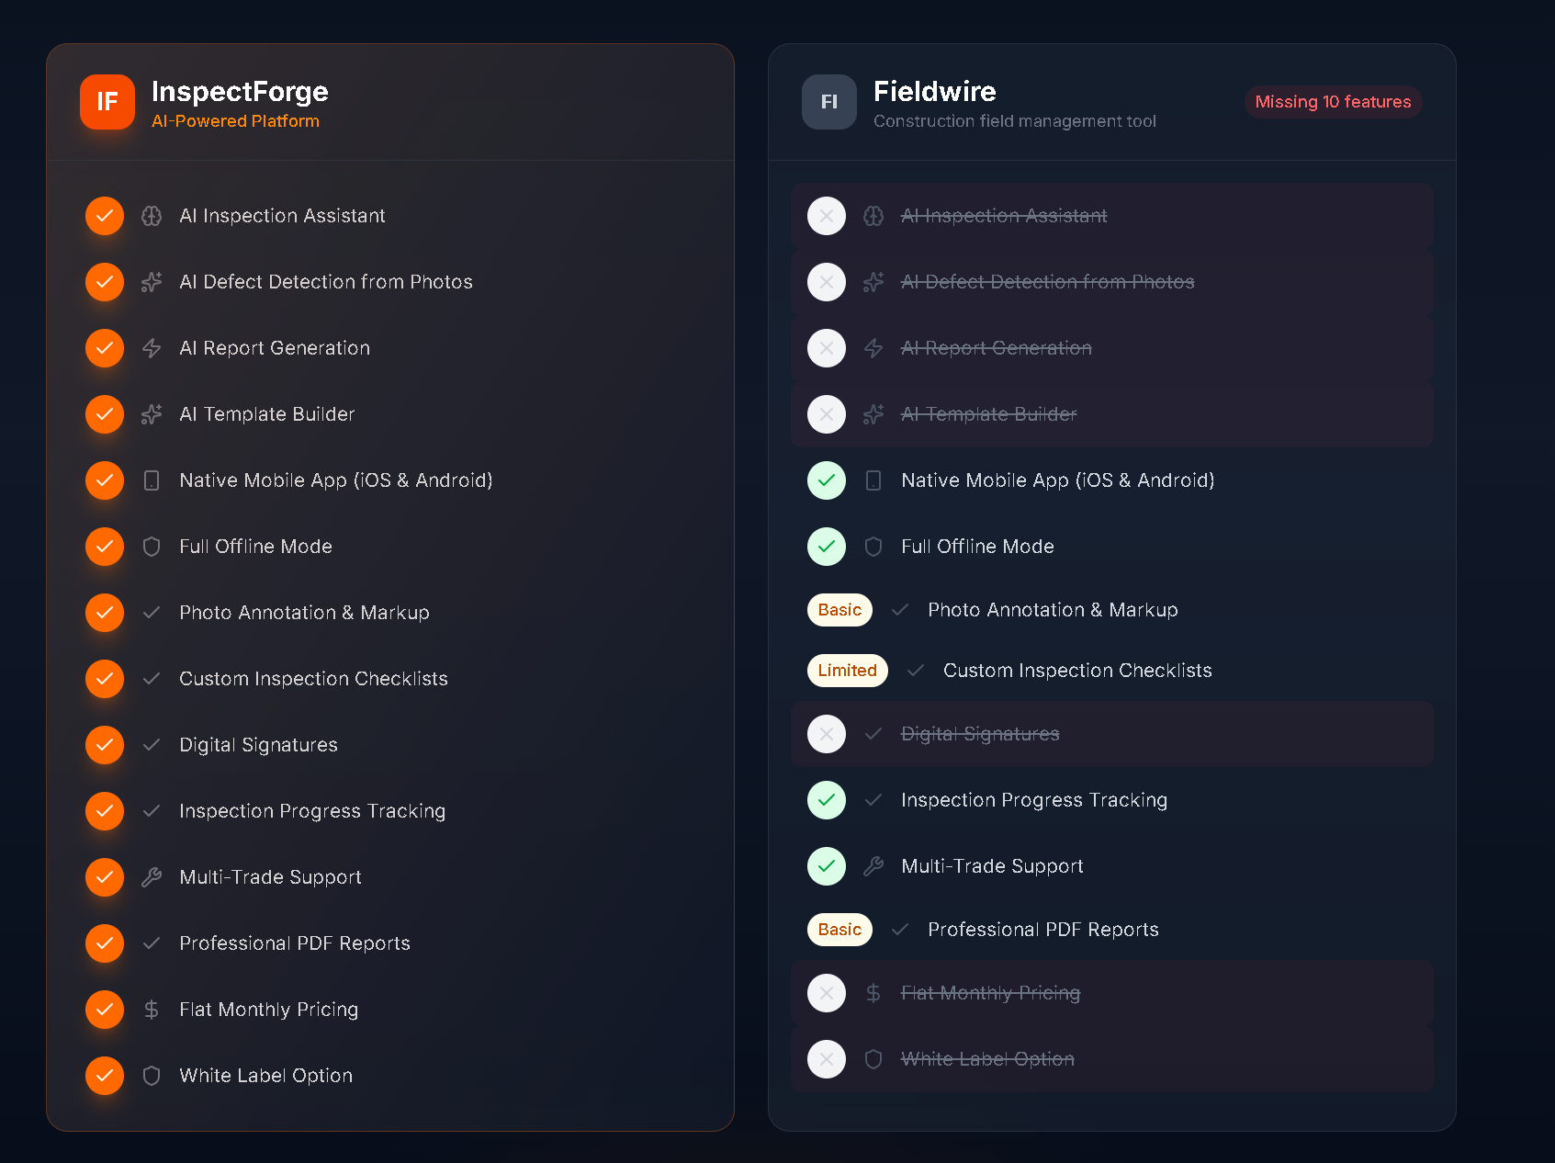Click the X mark for Fieldwire Digital Signatures
This screenshot has height=1163, width=1555.
(827, 734)
